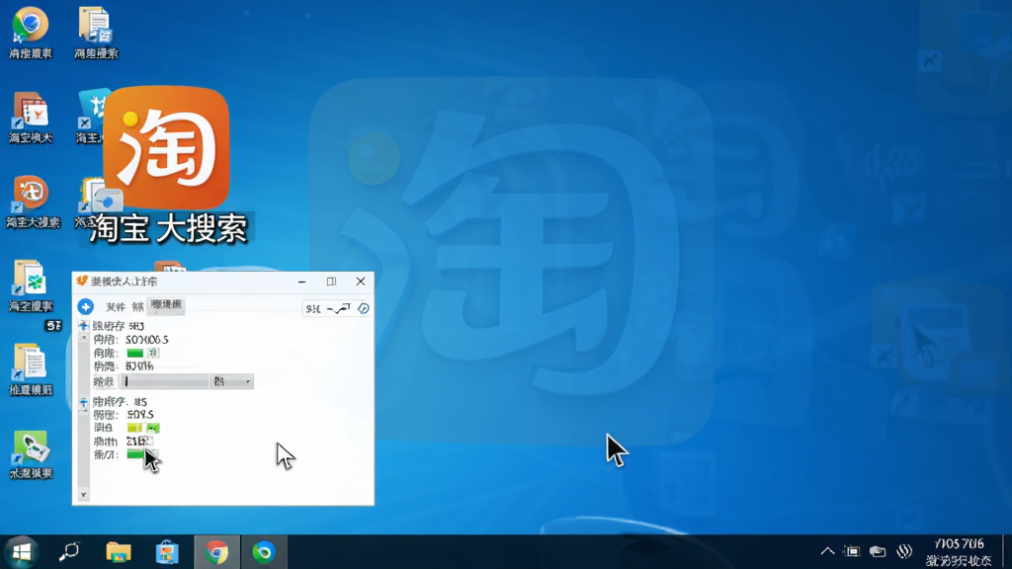Click the blue plus button in the window

click(x=85, y=306)
